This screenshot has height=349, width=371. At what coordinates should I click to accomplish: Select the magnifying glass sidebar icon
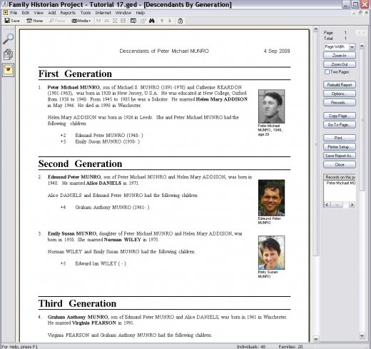coord(8,39)
